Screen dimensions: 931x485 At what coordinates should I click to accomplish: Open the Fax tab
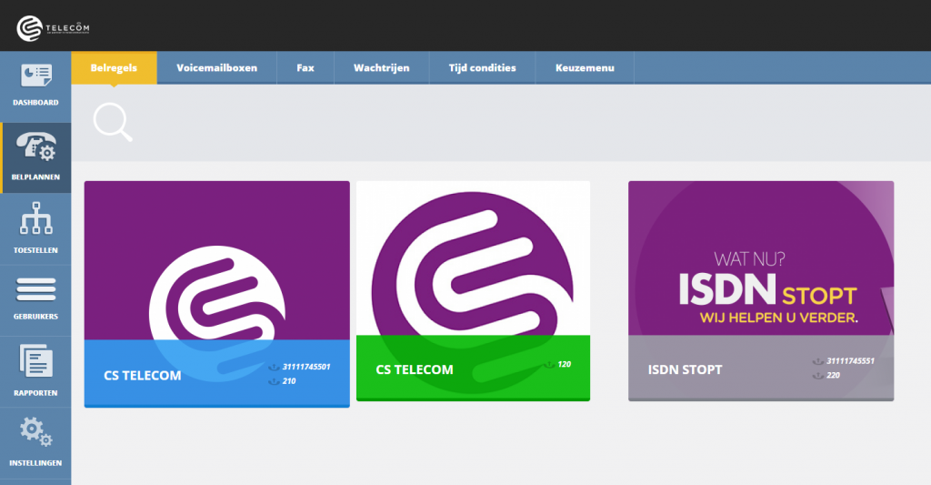305,67
